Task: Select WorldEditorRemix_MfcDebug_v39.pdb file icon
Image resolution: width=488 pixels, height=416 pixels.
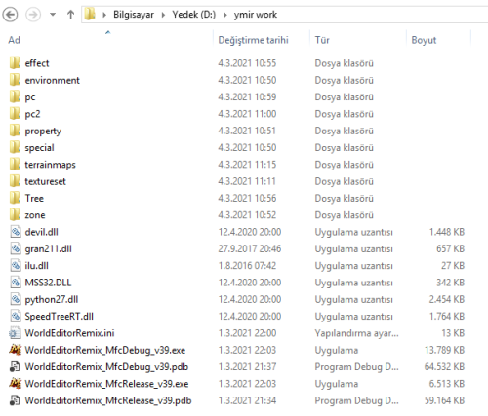Action: coord(15,366)
